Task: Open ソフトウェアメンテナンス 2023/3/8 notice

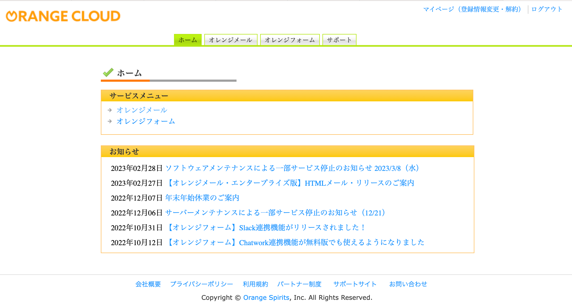Action: (292, 168)
